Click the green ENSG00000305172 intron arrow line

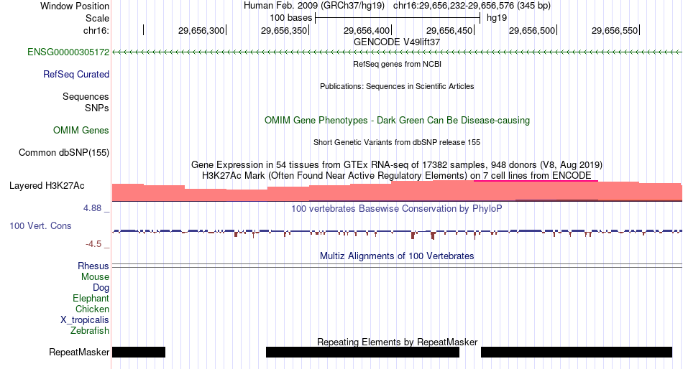click(x=397, y=52)
